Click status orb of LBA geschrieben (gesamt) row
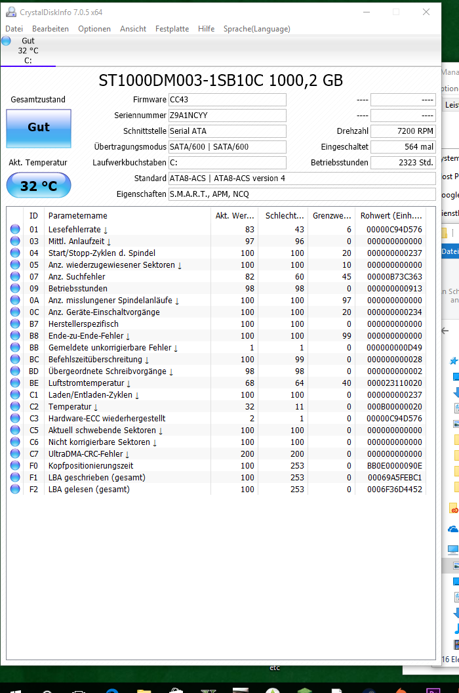The width and height of the screenshot is (459, 693). coord(15,477)
